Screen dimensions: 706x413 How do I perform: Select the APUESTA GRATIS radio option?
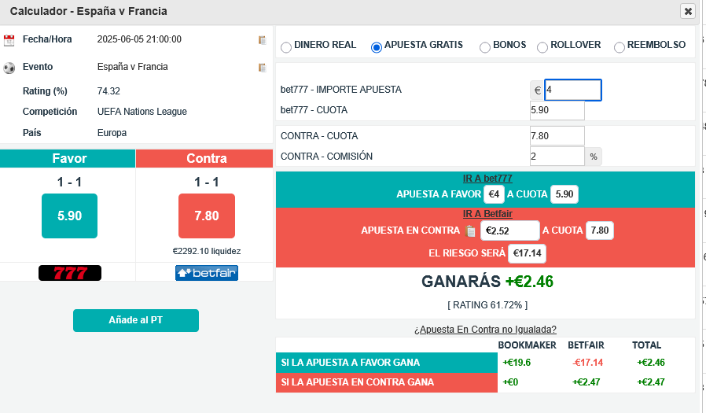tap(377, 47)
